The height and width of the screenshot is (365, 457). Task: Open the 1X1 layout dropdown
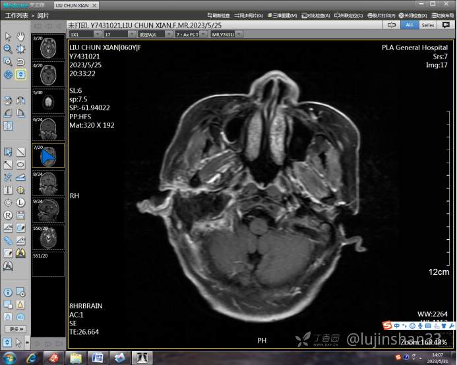pos(82,34)
